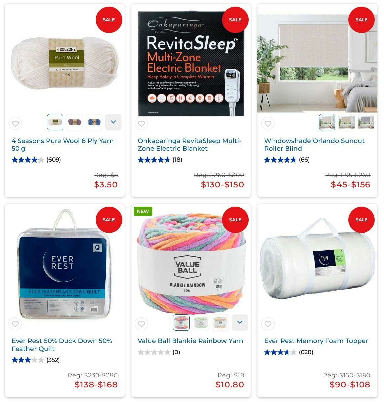Expand more colours for Value Ball Blankie yarn
This screenshot has width=384, height=402.
[240, 322]
